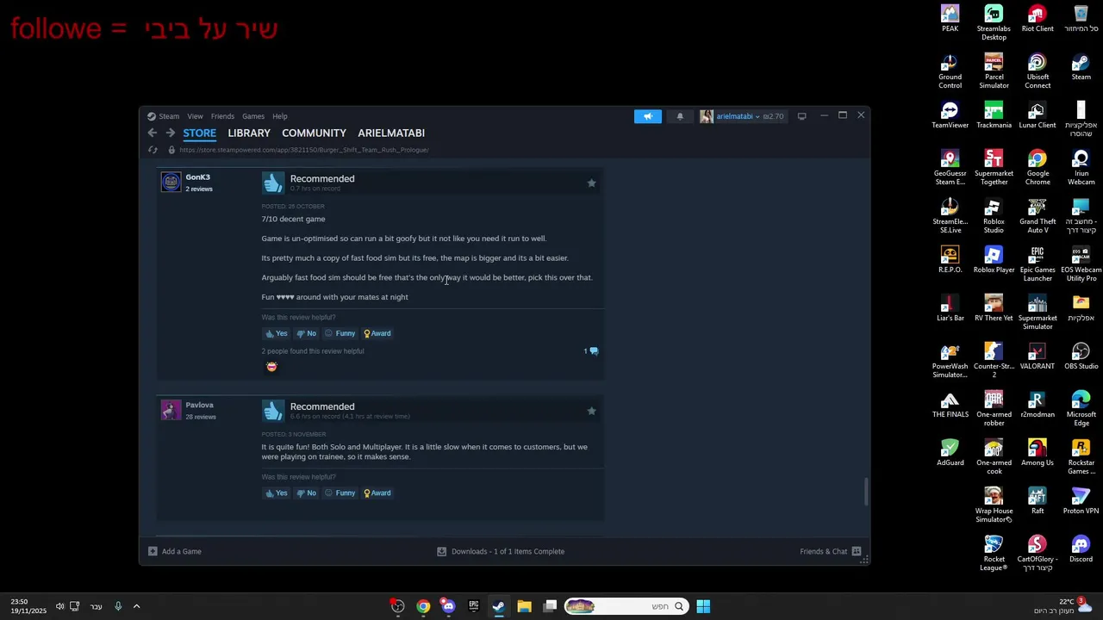Click the store URL address bar
Screen dimensions: 1103x620
pyautogui.click(x=303, y=150)
